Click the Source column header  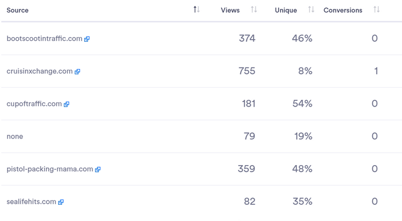[x=17, y=10]
